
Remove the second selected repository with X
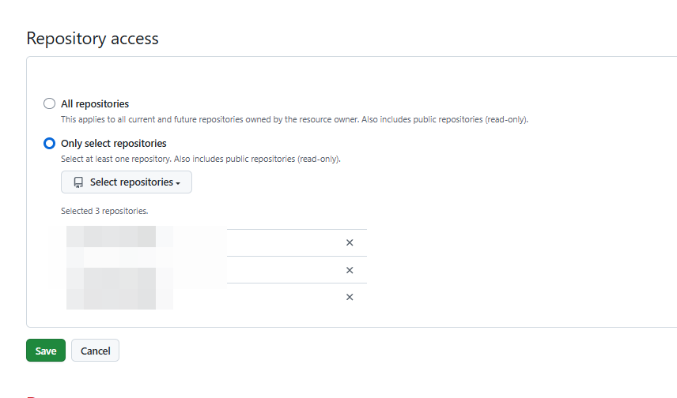click(350, 270)
